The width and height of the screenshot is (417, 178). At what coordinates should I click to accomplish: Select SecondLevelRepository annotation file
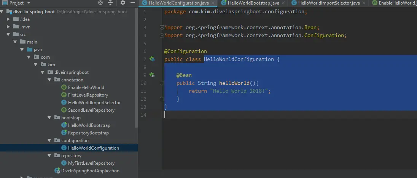[x=91, y=110]
